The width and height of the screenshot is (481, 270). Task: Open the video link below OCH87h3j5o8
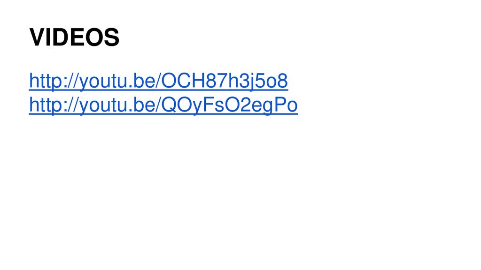(163, 105)
